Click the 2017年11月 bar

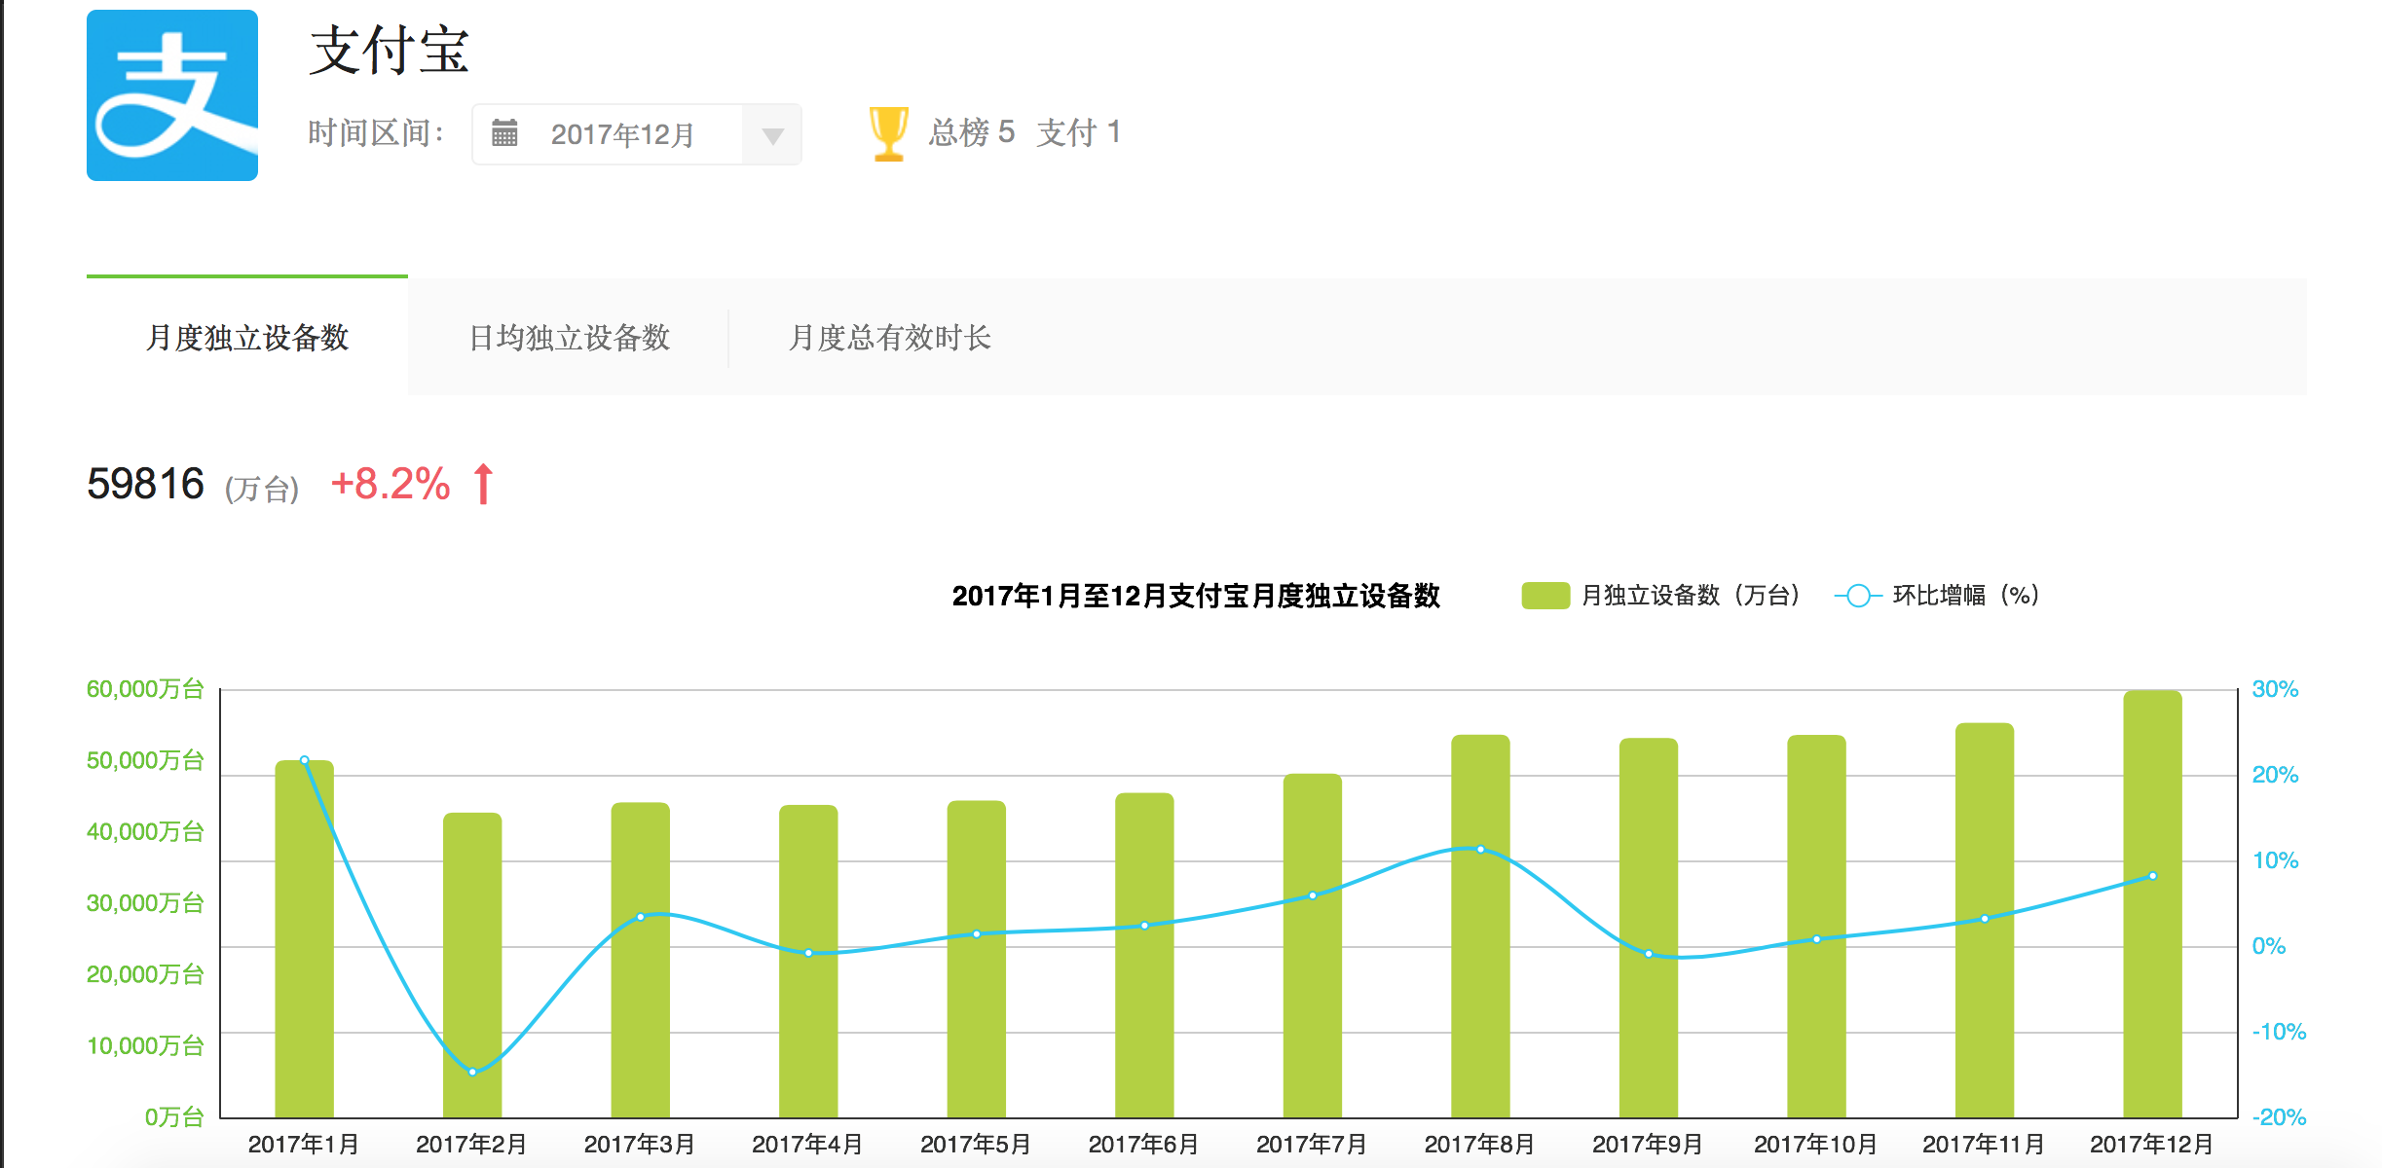(x=1985, y=920)
